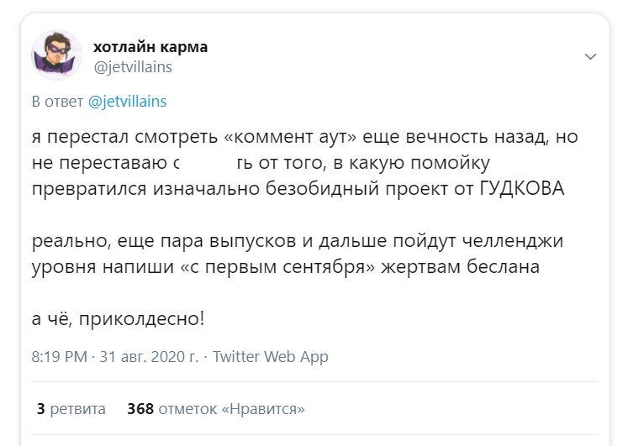Open the @jetvillains reply-to mention link
The height and width of the screenshot is (446, 628).
(127, 102)
